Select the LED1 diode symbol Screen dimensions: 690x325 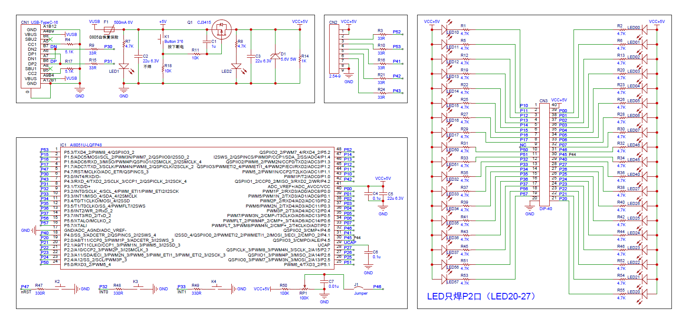point(124,67)
